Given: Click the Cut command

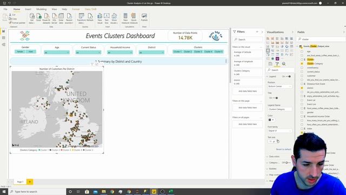Looking at the screenshot, I should (12, 15).
